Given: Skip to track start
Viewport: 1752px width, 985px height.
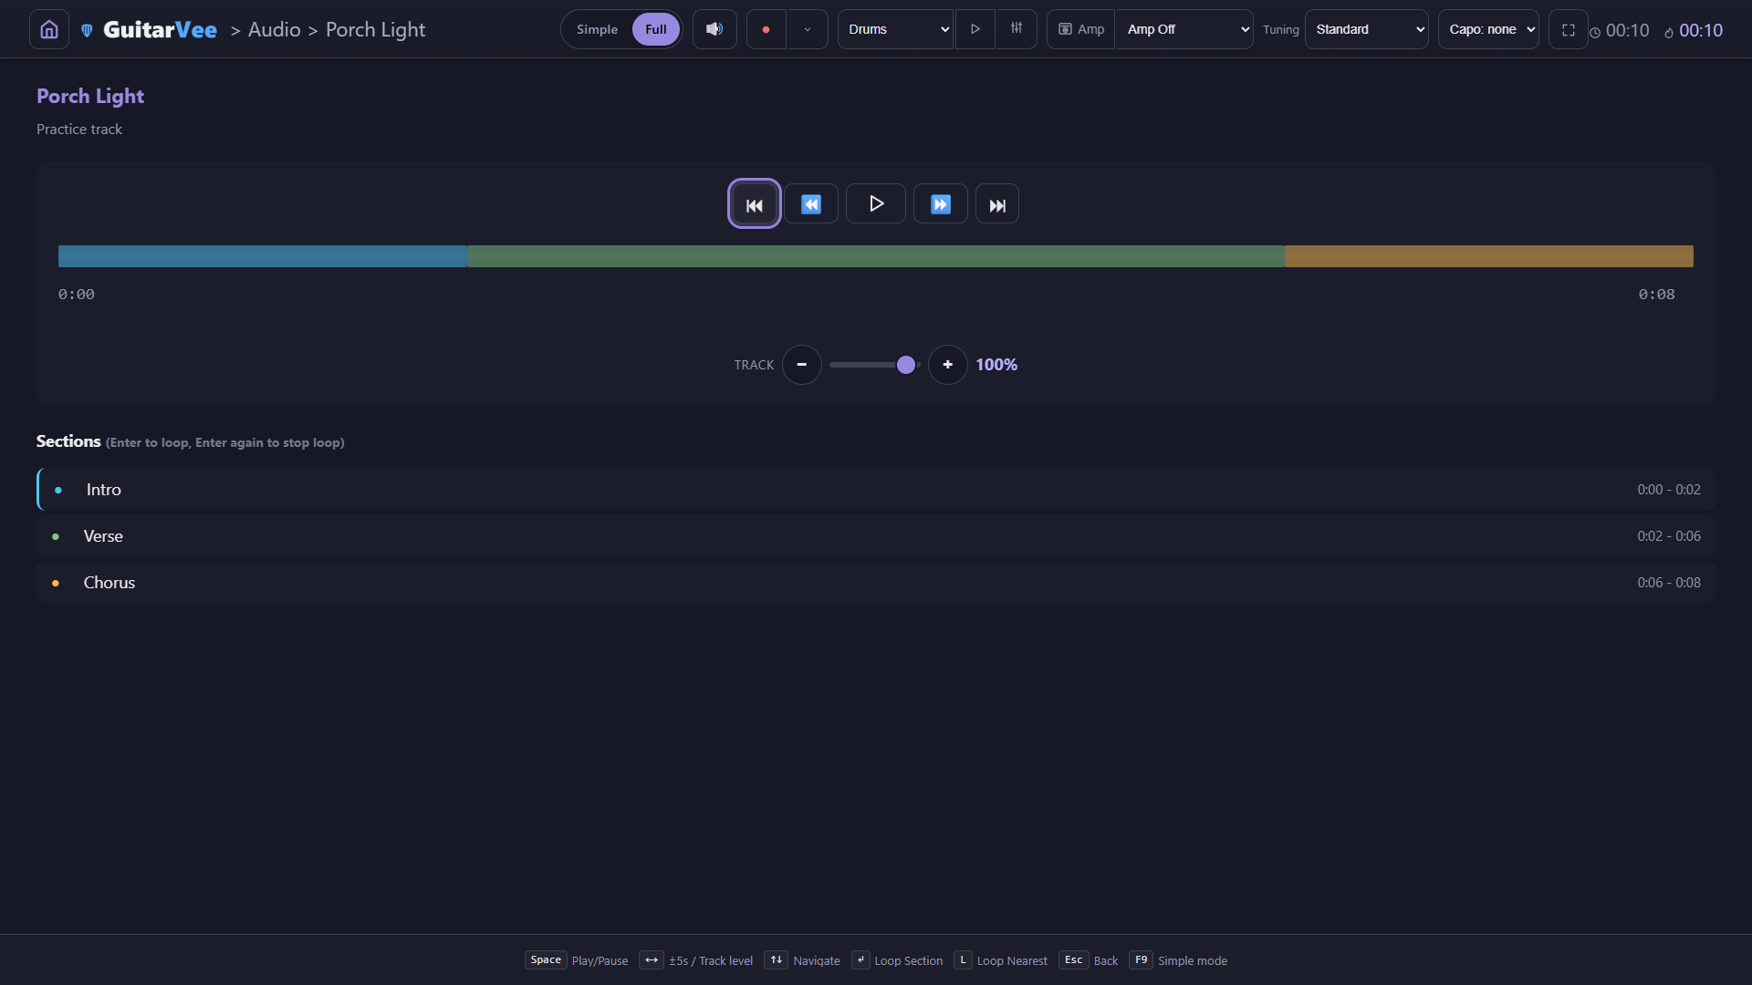Looking at the screenshot, I should (755, 203).
